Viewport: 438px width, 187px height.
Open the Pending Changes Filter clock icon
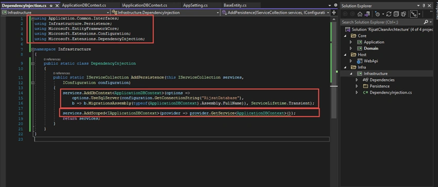[x=377, y=14]
